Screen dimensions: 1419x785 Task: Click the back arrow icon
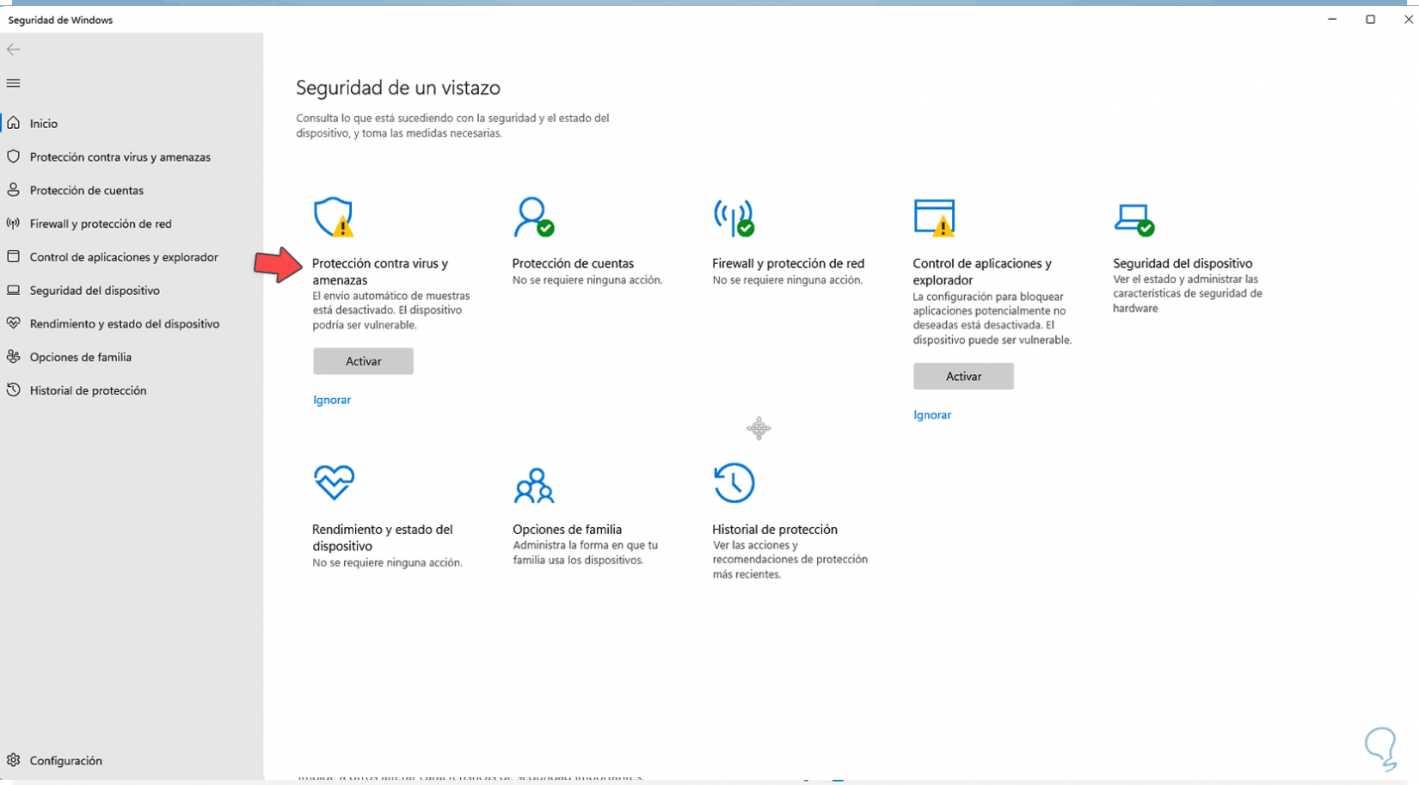tap(14, 50)
